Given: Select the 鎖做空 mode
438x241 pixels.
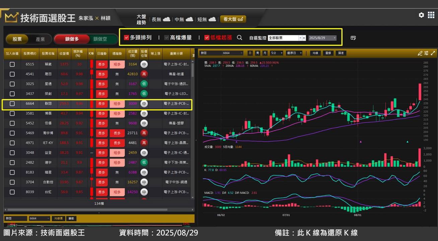Looking at the screenshot, I should point(100,39).
